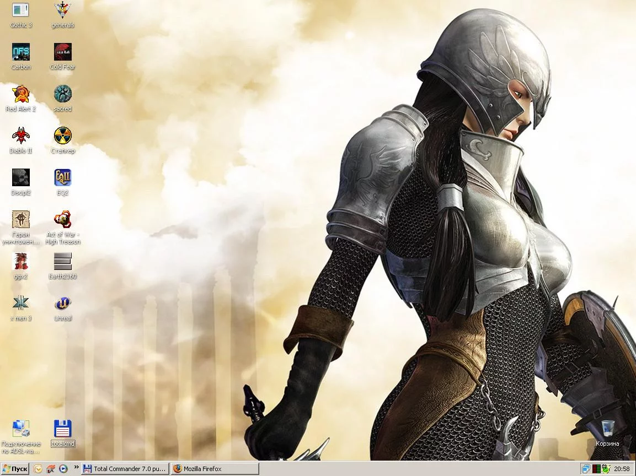Open the green bug tray icon
636x476 pixels.
pyautogui.click(x=606, y=469)
